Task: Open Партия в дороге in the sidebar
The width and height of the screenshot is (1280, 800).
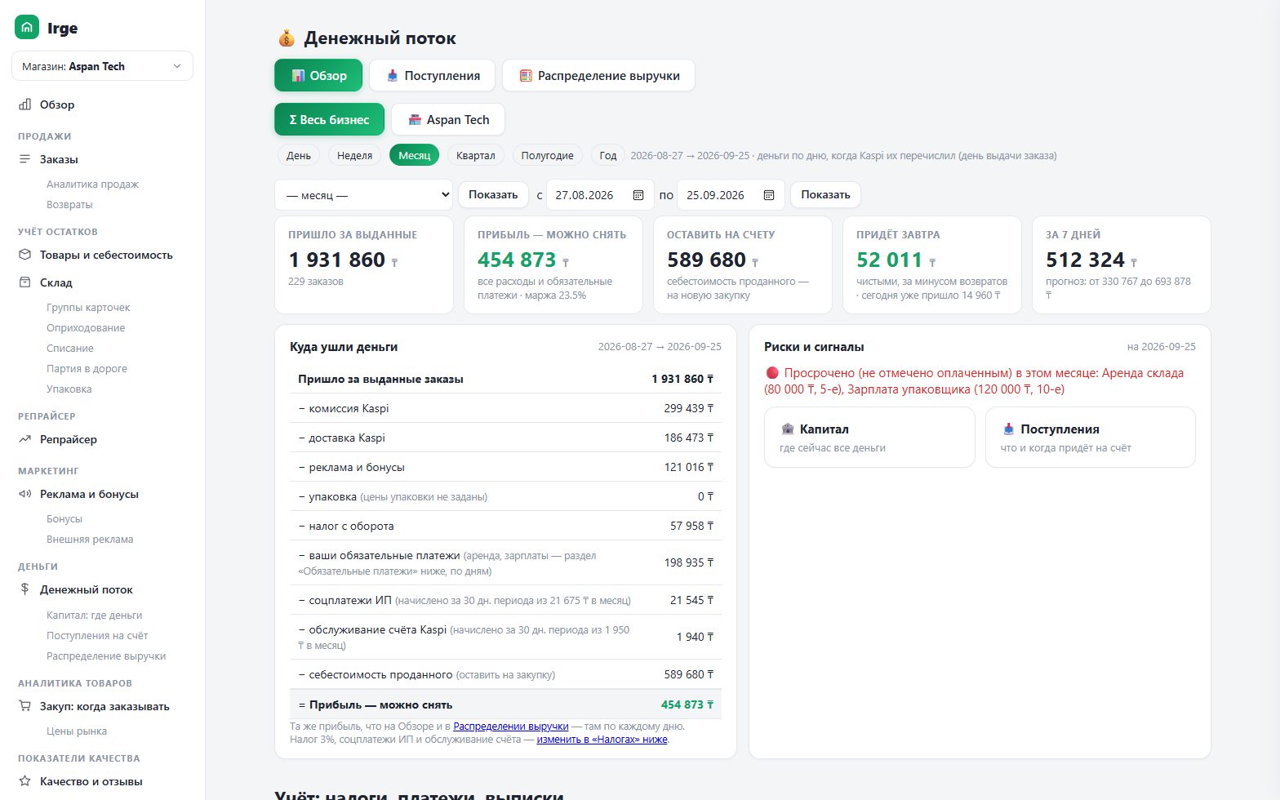Action: (87, 368)
